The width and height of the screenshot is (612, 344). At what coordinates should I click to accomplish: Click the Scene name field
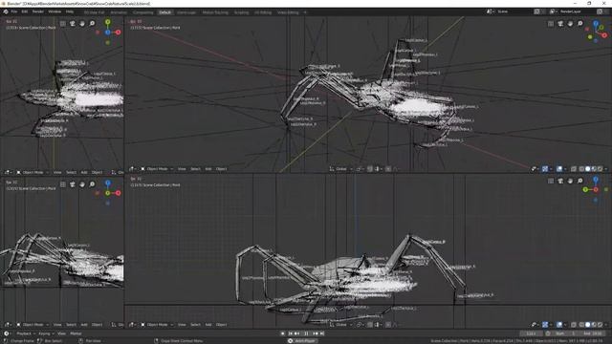[x=514, y=11]
